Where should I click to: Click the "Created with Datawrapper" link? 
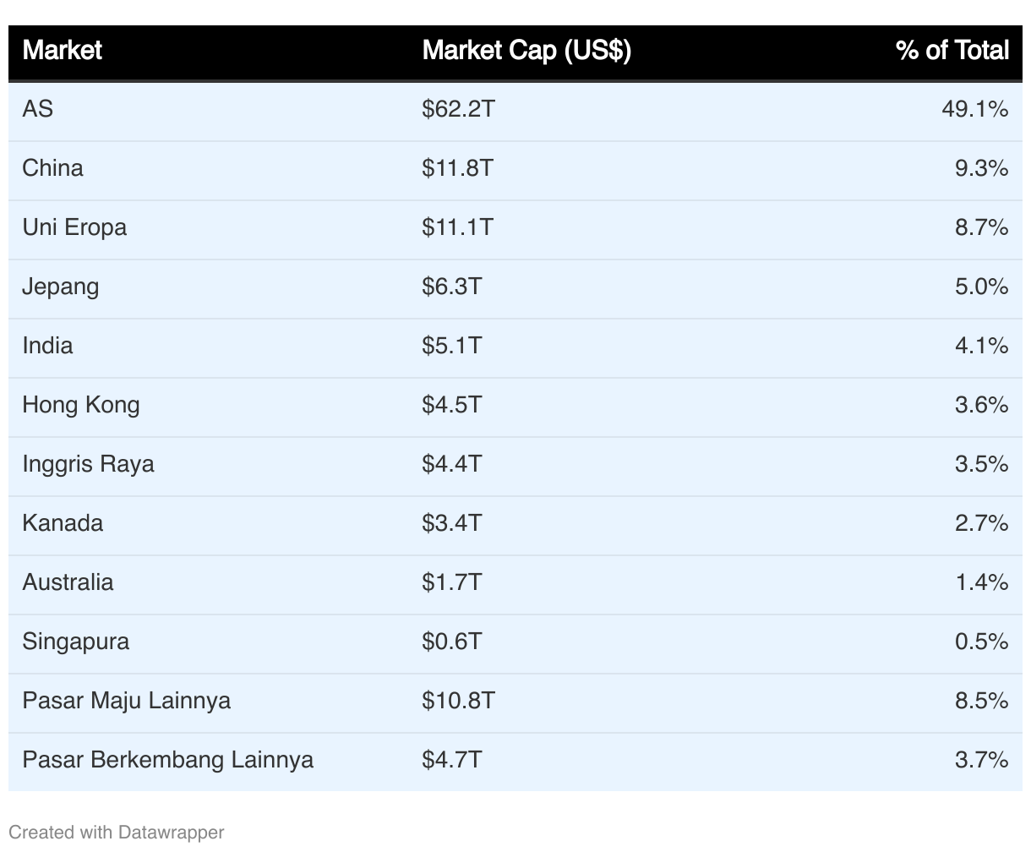click(x=117, y=832)
